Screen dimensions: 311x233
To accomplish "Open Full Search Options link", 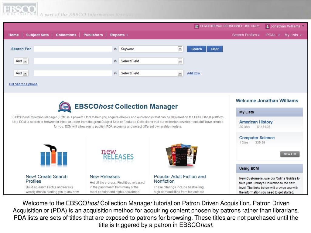I will click(x=23, y=84).
